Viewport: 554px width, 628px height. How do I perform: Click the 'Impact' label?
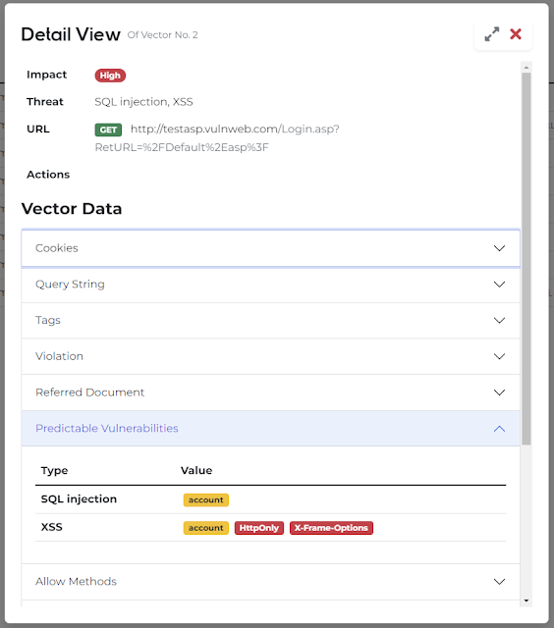click(x=47, y=75)
